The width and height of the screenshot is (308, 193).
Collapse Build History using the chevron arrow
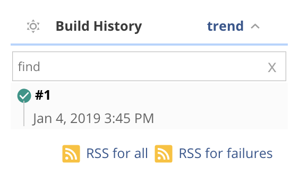coord(255,27)
